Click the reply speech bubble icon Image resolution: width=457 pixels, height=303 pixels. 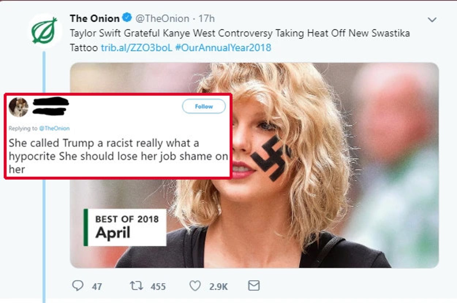click(78, 285)
